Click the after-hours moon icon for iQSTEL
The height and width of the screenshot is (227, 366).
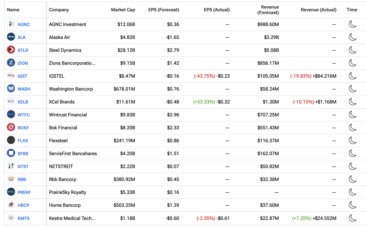point(352,76)
